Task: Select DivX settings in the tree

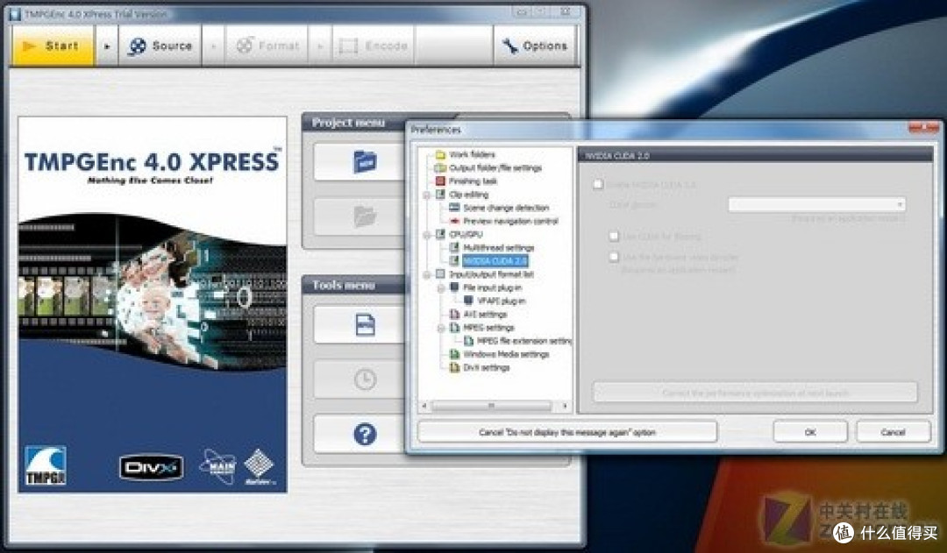Action: pyautogui.click(x=486, y=367)
